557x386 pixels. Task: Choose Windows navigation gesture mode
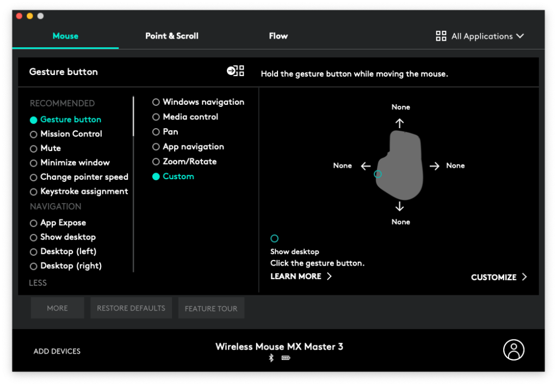198,102
